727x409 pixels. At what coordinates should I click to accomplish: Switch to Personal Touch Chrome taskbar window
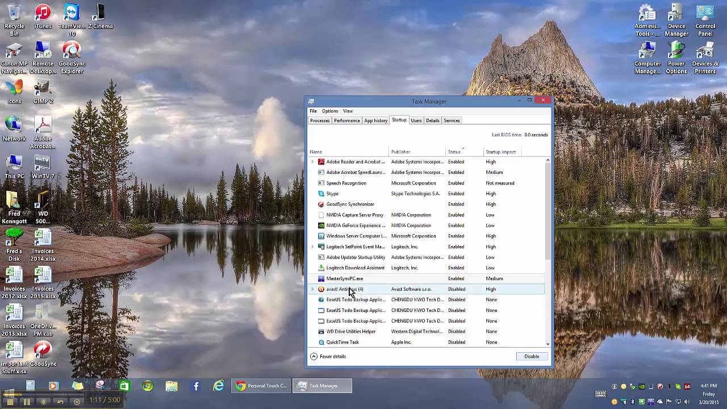pyautogui.click(x=261, y=386)
